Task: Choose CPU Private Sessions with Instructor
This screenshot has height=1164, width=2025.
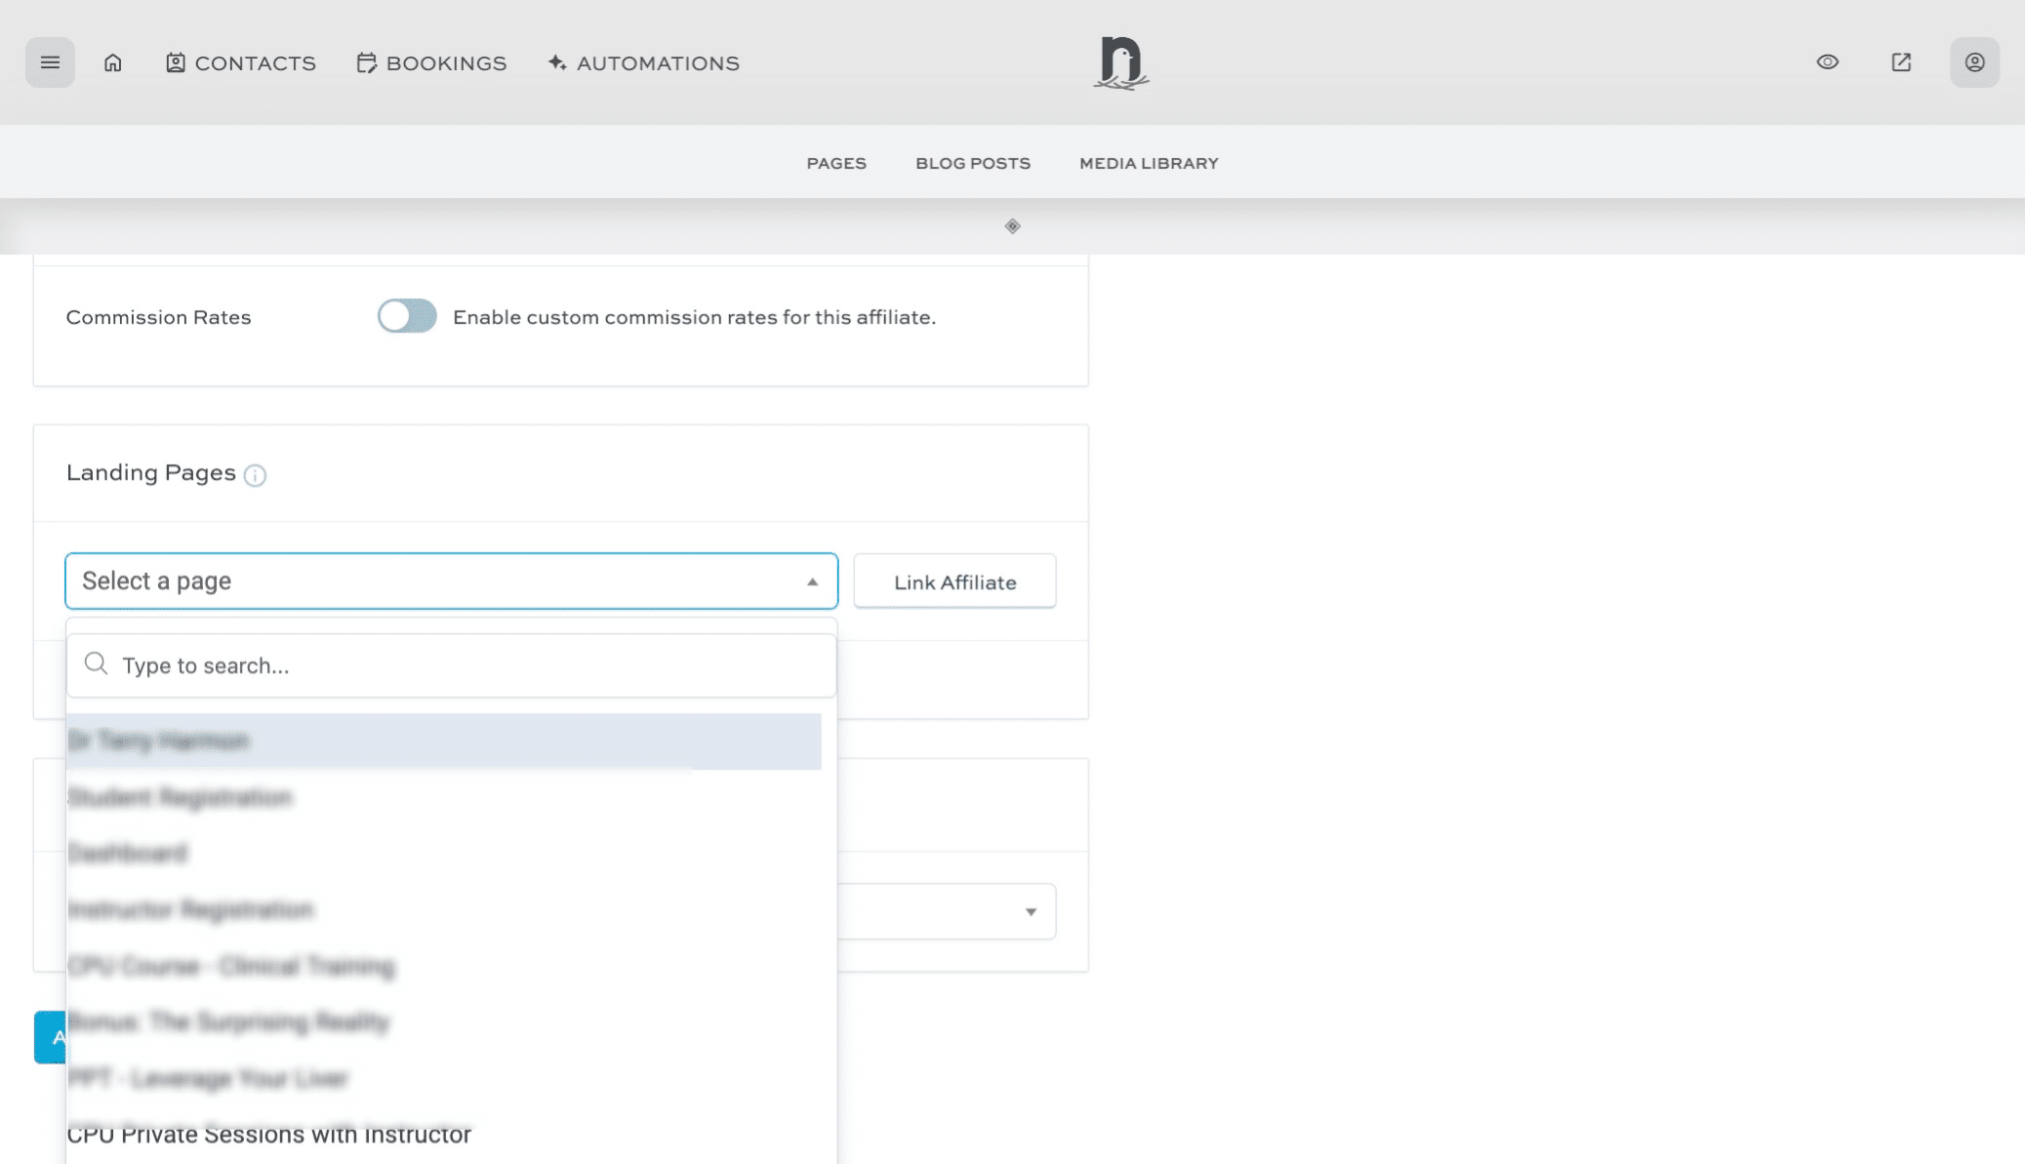Action: [x=268, y=1134]
